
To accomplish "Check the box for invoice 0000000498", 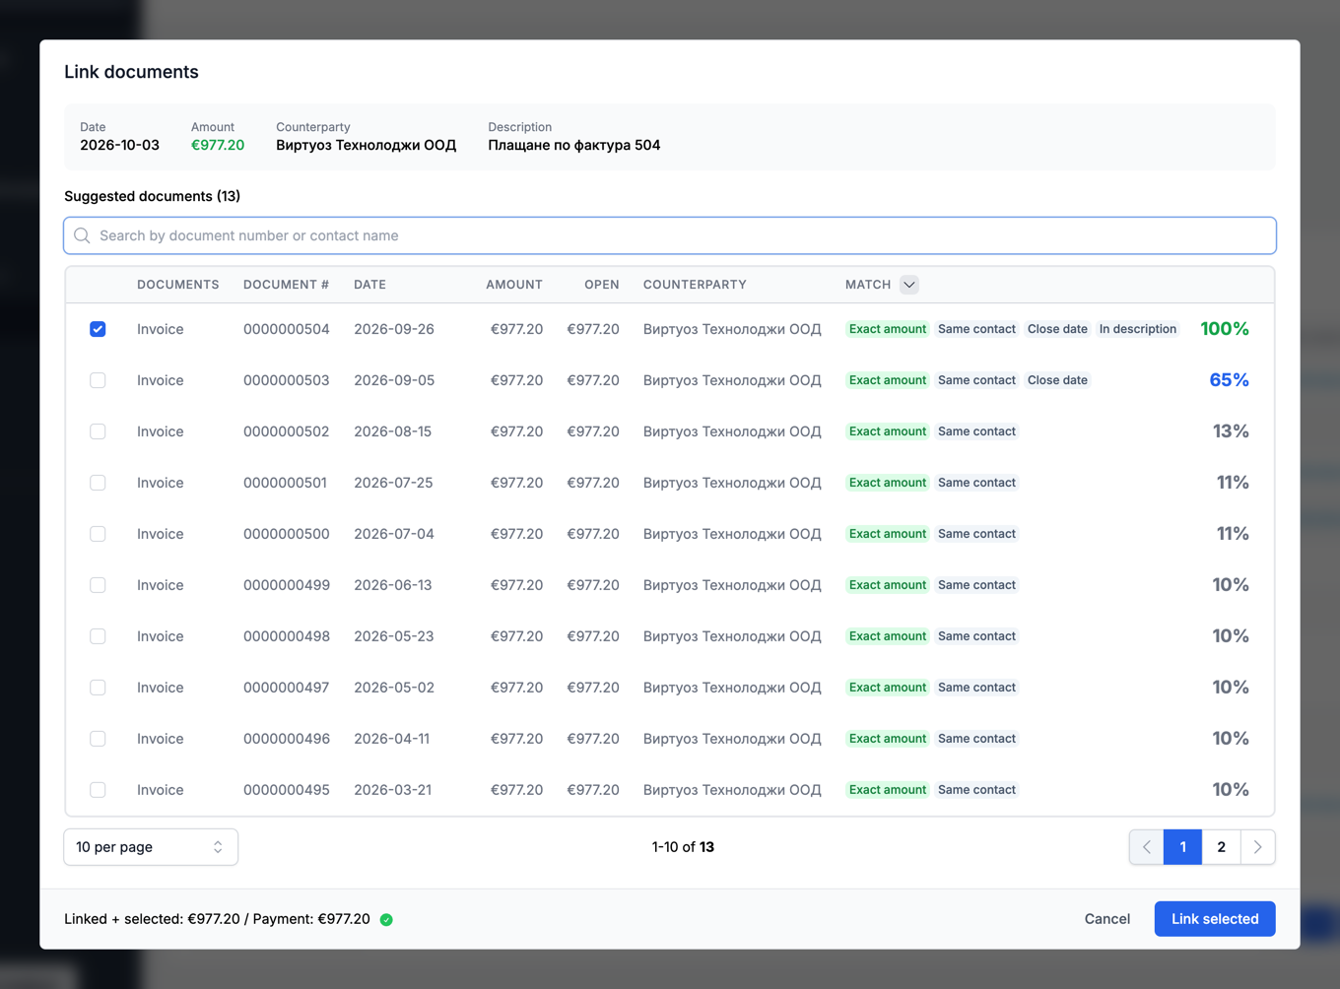I will [x=98, y=636].
